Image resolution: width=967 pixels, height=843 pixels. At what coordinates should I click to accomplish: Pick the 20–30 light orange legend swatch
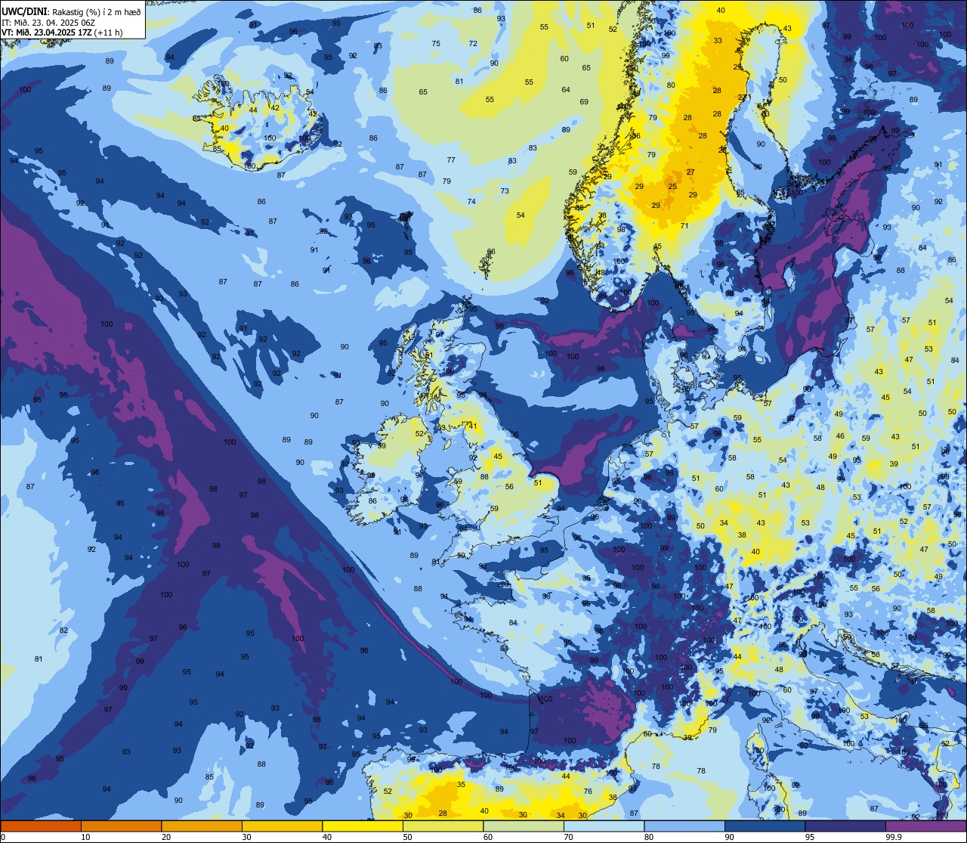(x=202, y=826)
